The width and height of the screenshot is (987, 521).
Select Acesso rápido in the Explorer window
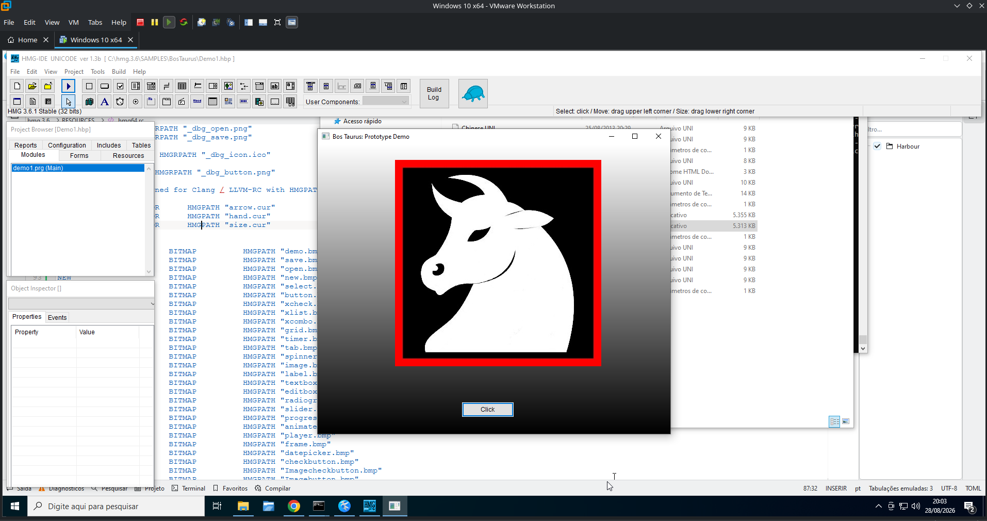[358, 121]
